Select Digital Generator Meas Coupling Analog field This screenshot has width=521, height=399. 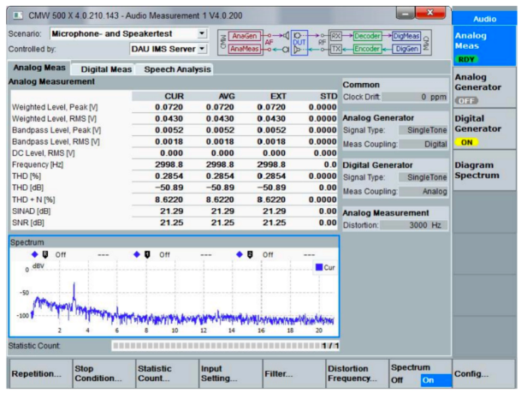[423, 191]
